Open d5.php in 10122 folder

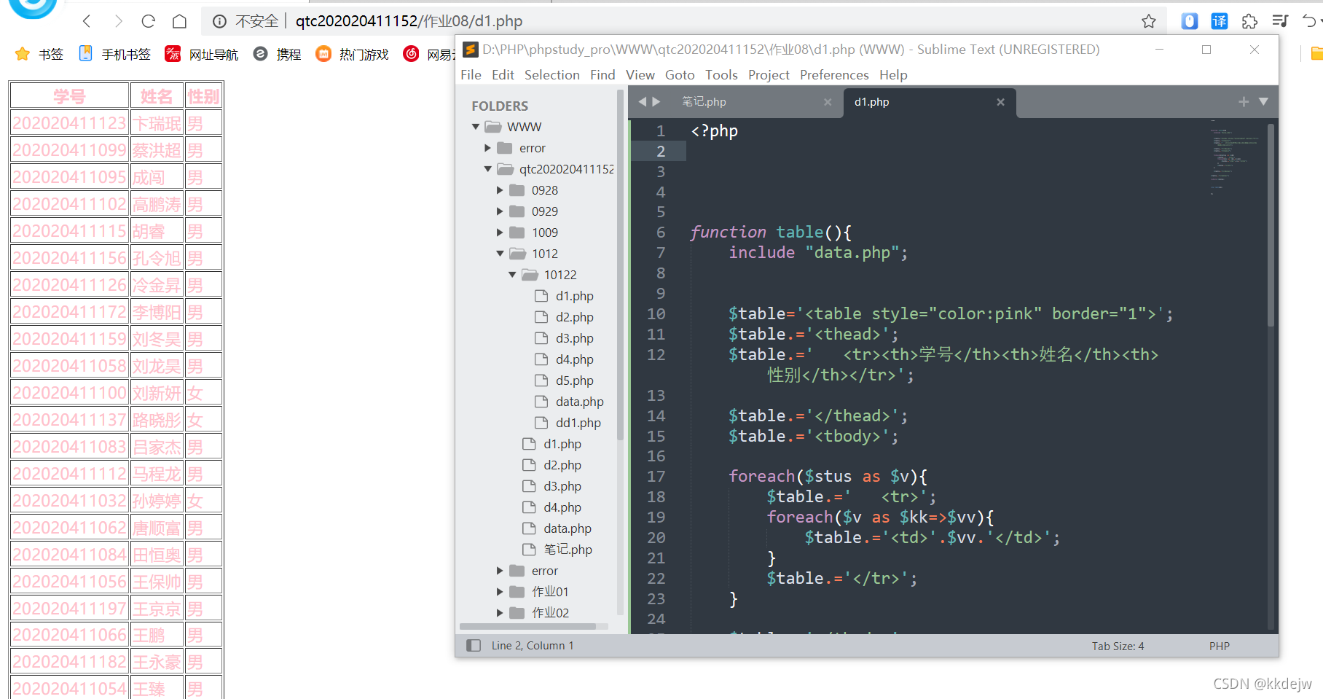click(574, 380)
